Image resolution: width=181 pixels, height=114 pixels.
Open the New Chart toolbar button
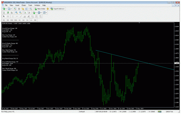tap(4, 9)
